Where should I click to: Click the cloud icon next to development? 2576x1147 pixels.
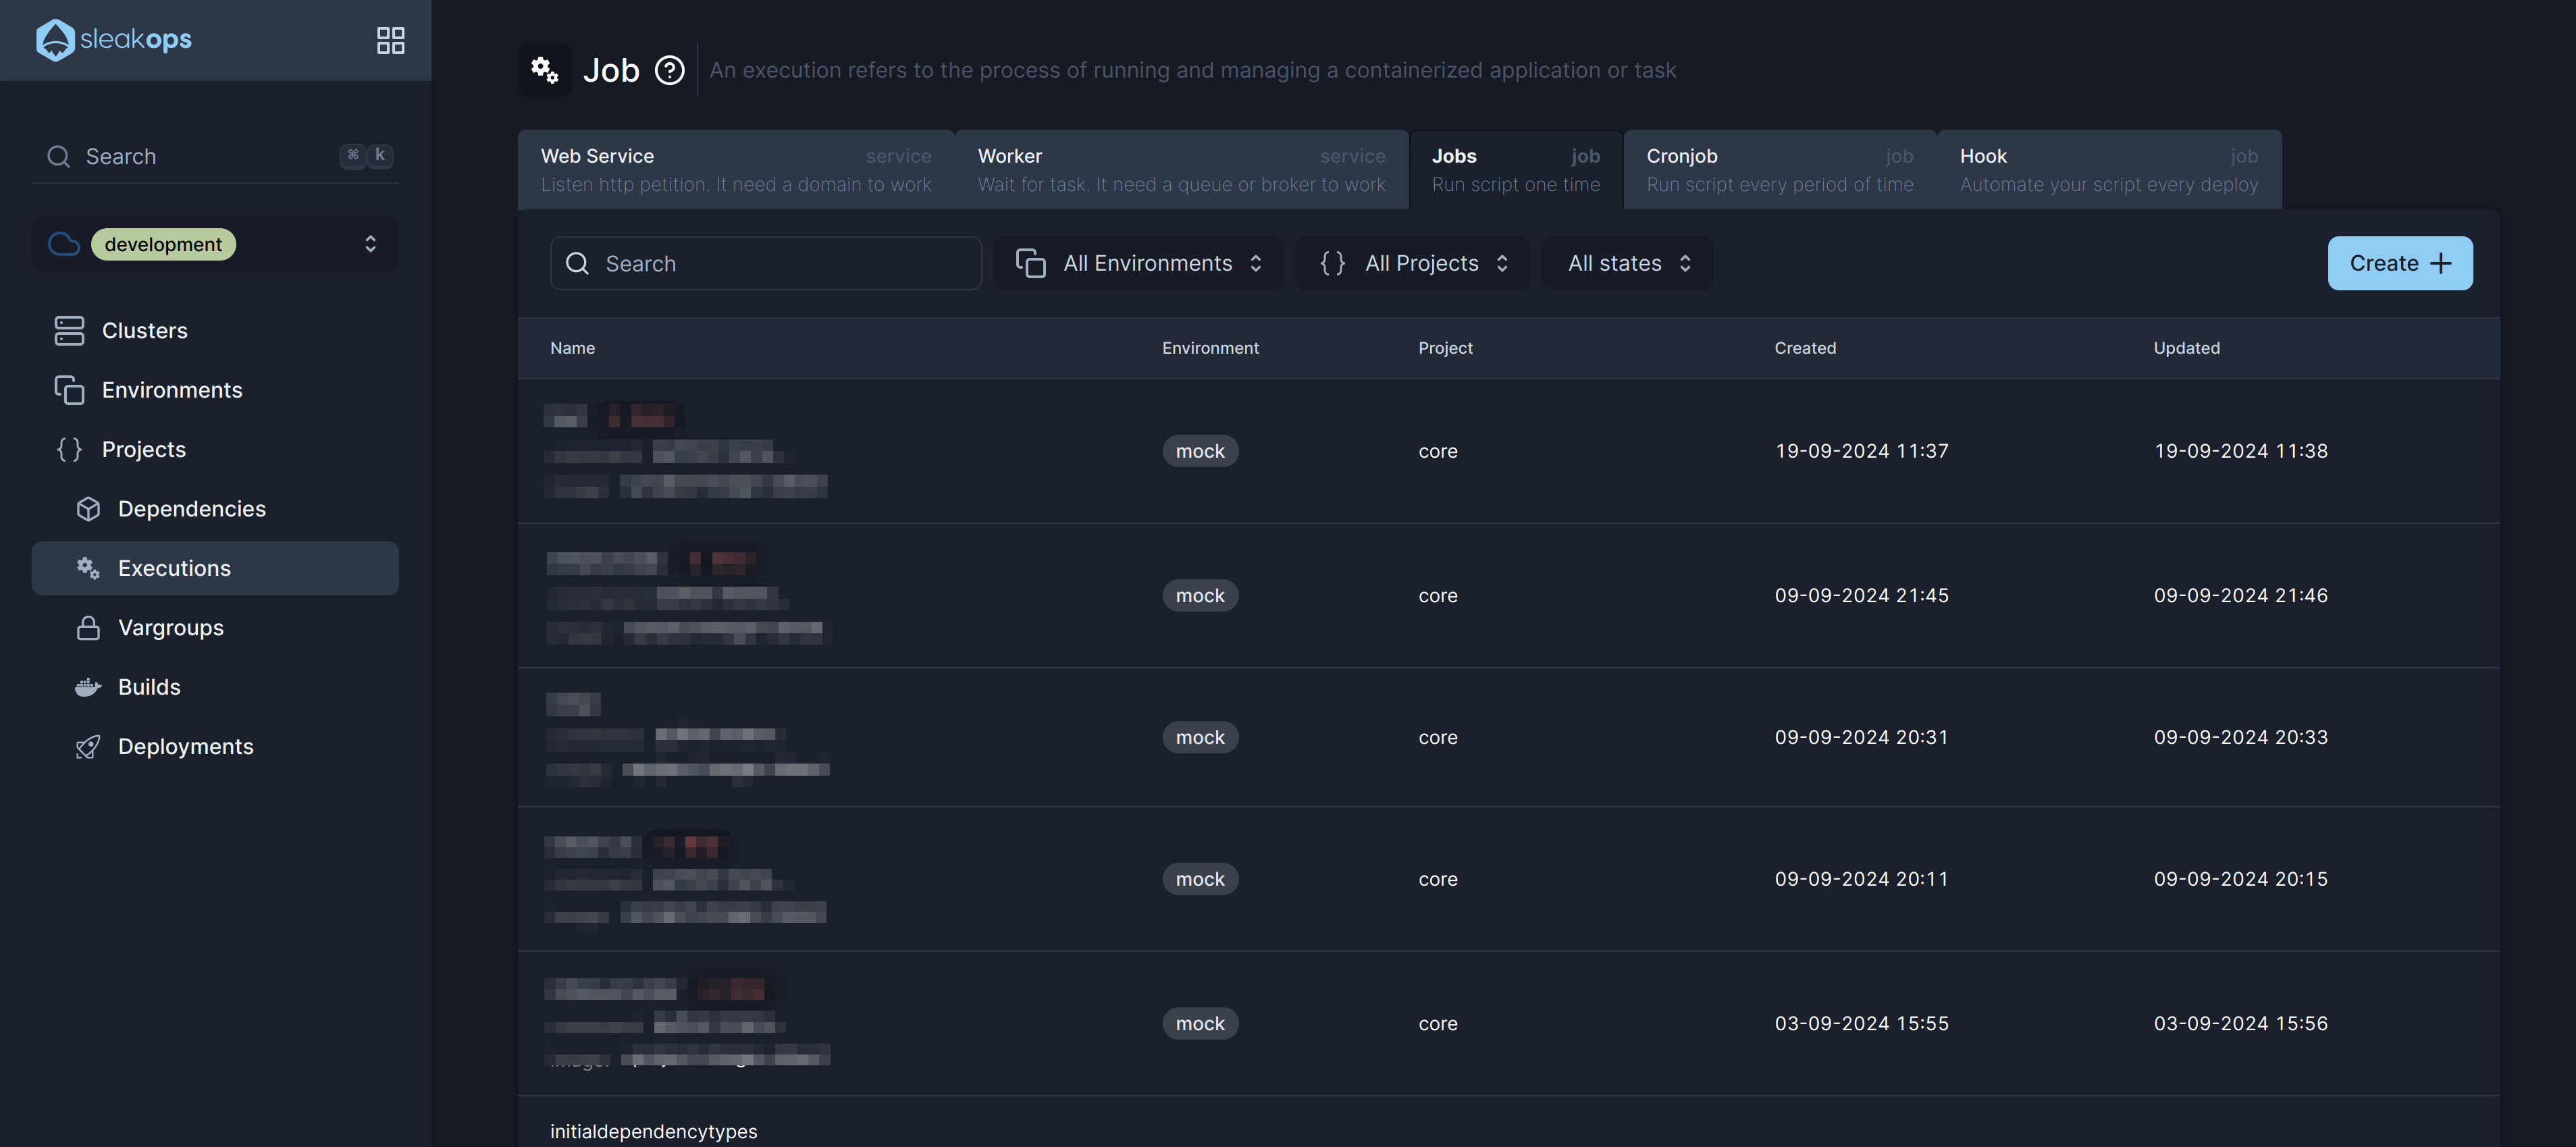click(x=64, y=244)
